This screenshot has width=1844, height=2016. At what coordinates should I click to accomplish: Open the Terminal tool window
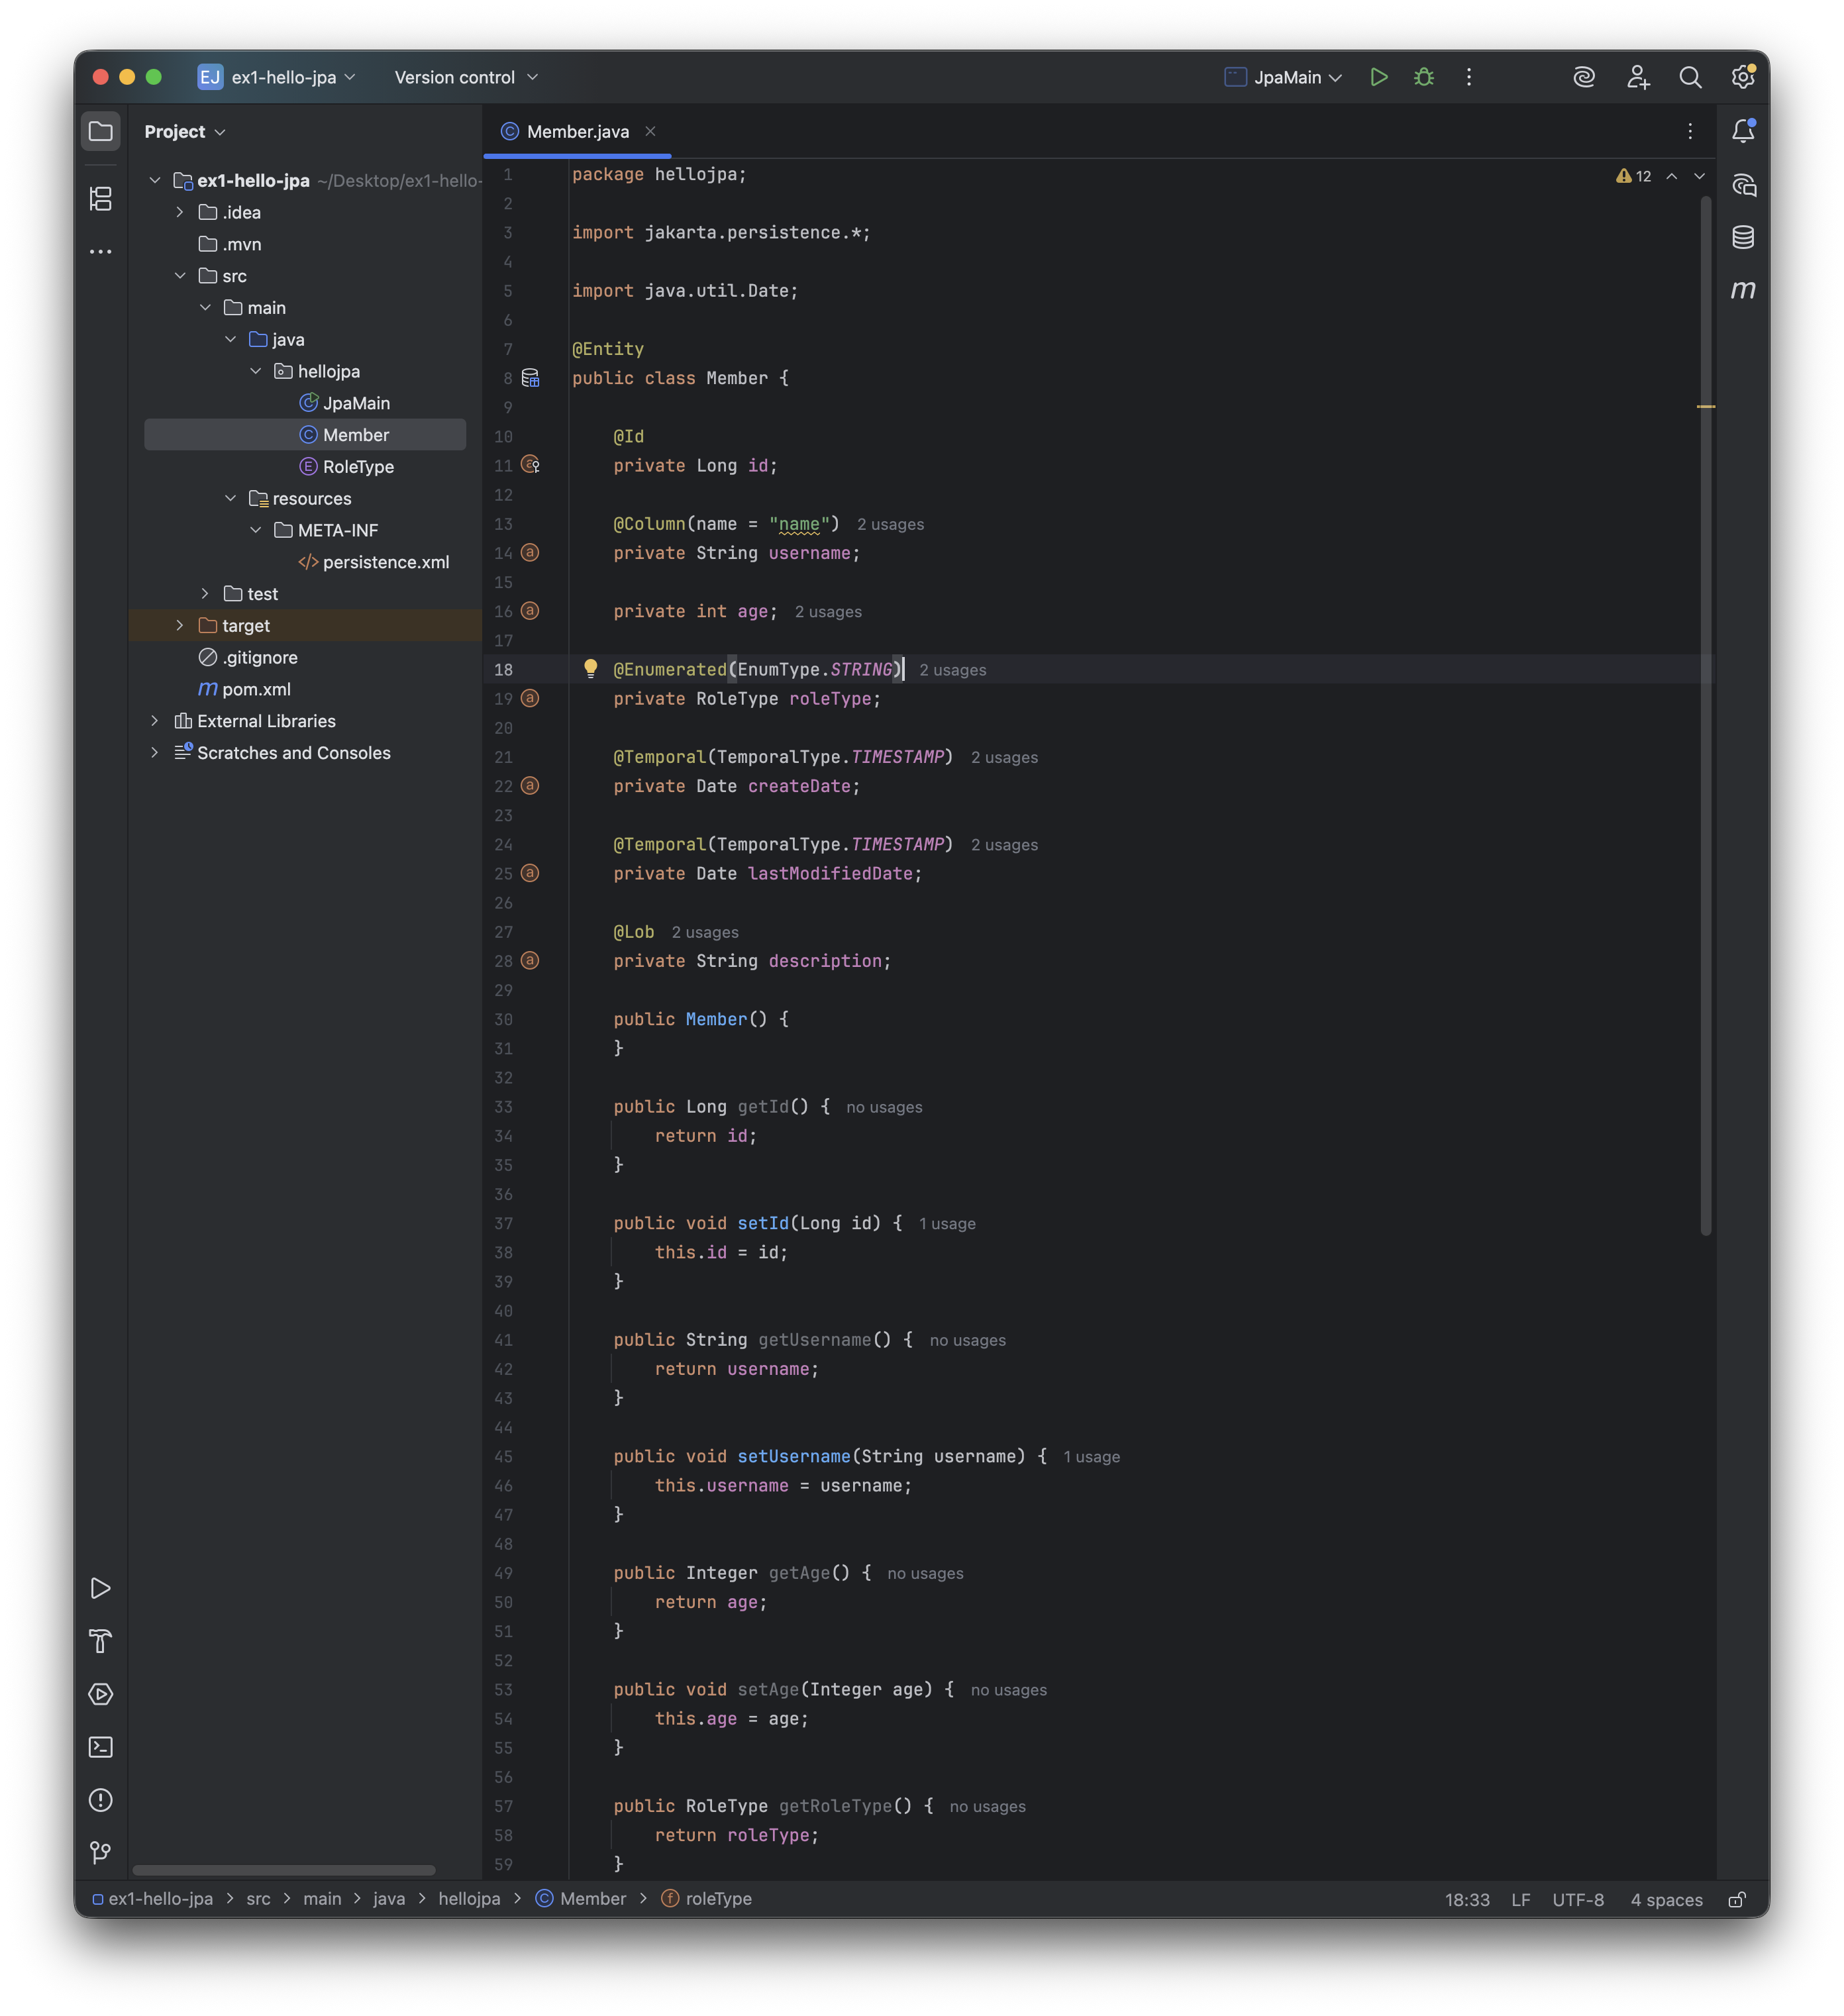pyautogui.click(x=101, y=1747)
